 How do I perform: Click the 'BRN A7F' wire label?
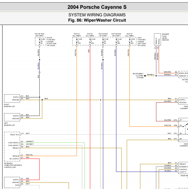pos(172,139)
